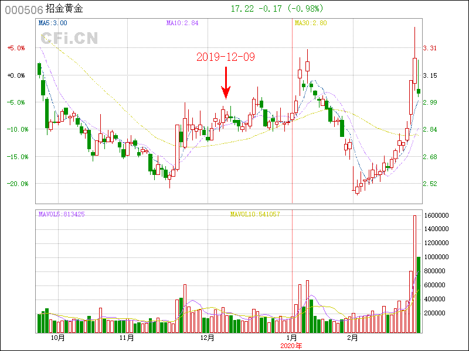Click the CFi.CN watermark logo
The image size is (469, 351).
69,39
